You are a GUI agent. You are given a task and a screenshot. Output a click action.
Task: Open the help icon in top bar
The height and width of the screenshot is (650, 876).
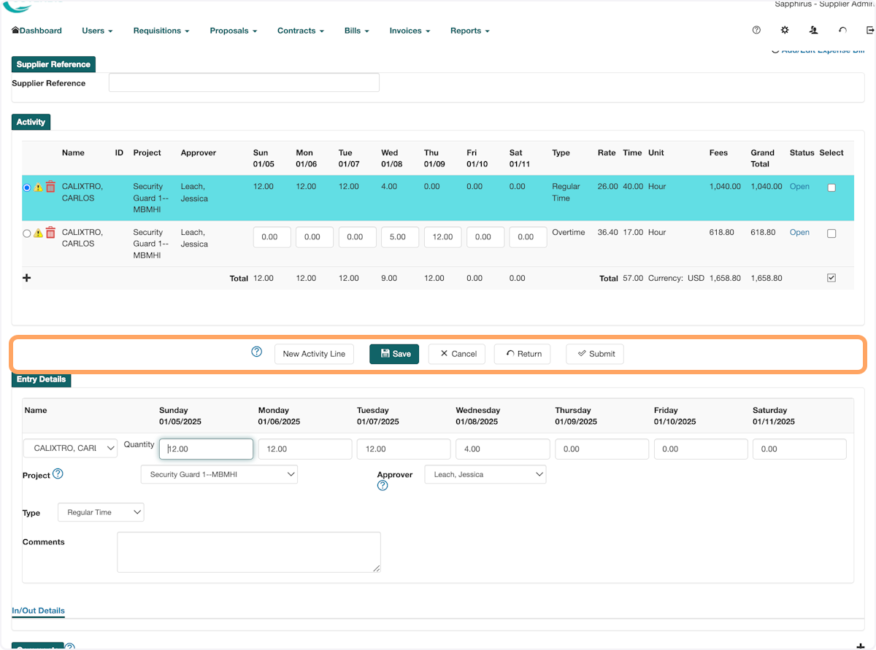tap(756, 31)
